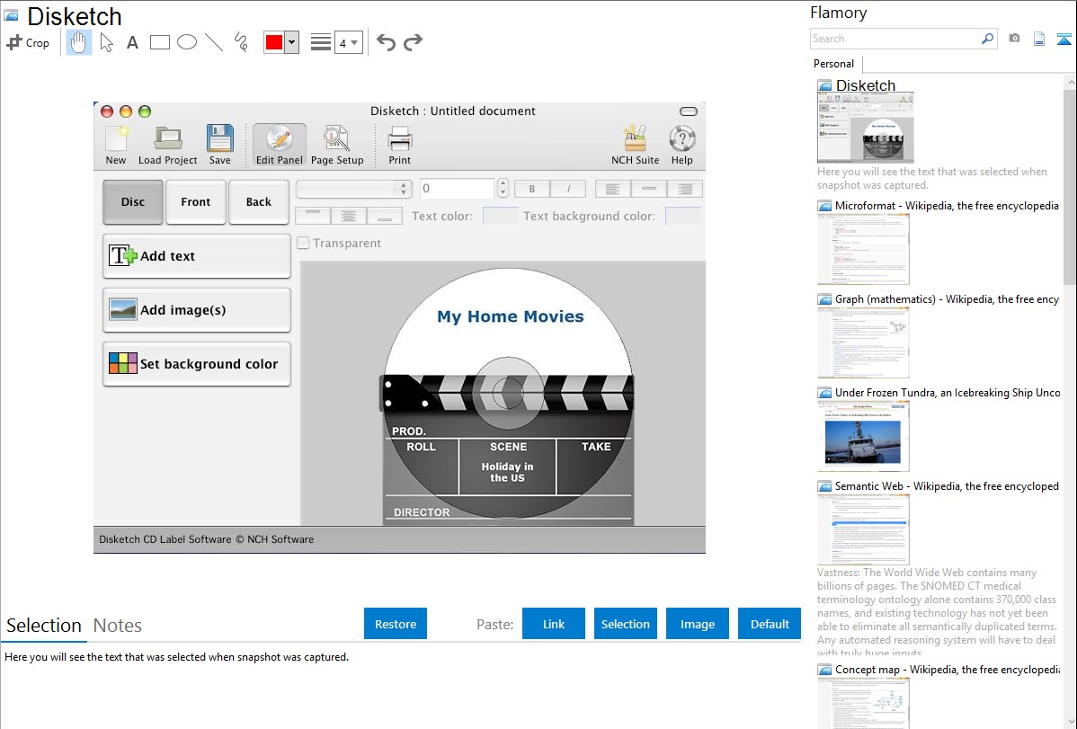Screen dimensions: 1077x729
Task: Toggle the Edit Panel button
Action: pos(280,146)
